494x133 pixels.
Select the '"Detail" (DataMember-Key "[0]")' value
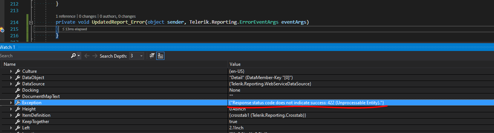[x=261, y=78]
